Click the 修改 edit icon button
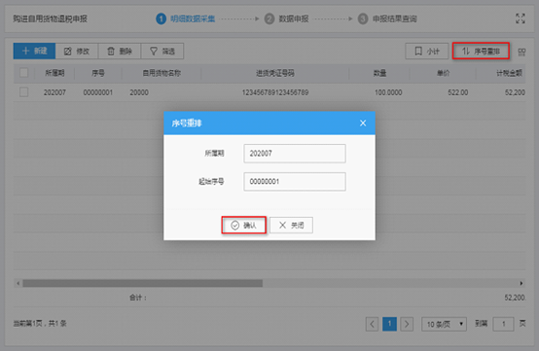 77,52
